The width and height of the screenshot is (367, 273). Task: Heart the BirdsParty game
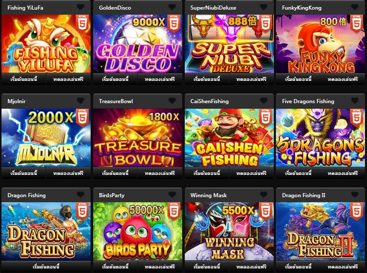pos(172,195)
